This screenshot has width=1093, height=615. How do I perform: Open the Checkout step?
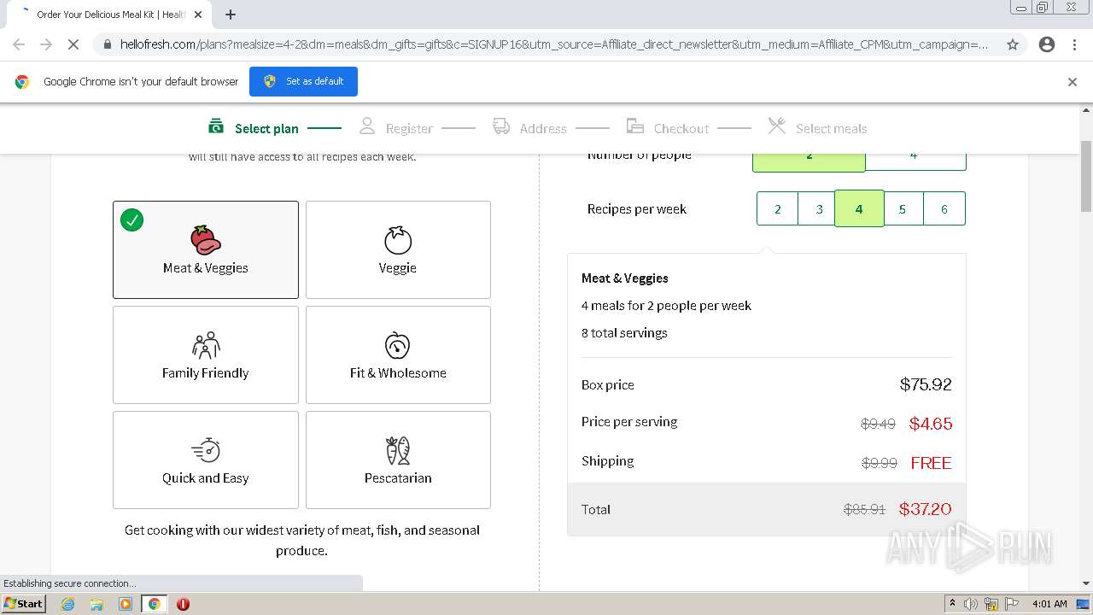[x=681, y=128]
